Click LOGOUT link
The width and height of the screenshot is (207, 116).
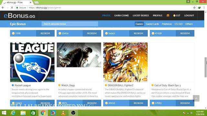tap(189, 15)
